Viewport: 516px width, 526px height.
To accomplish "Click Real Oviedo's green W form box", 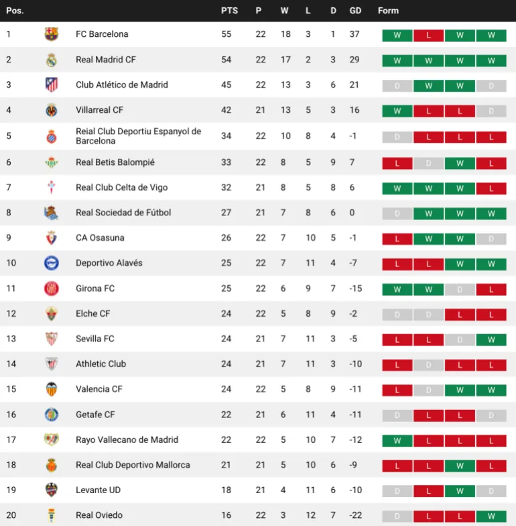I will click(491, 517).
